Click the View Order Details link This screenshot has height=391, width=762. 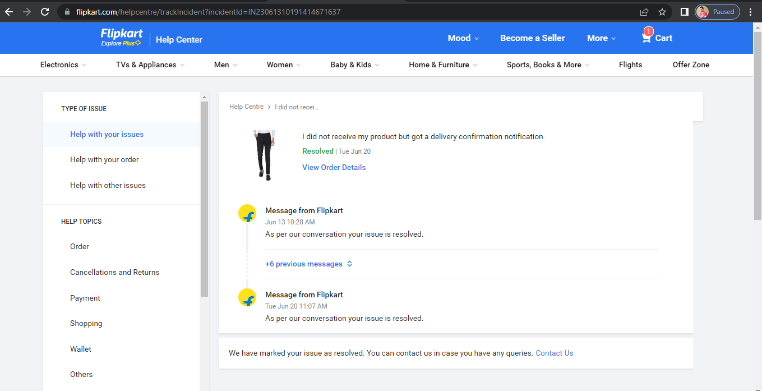[x=334, y=167]
